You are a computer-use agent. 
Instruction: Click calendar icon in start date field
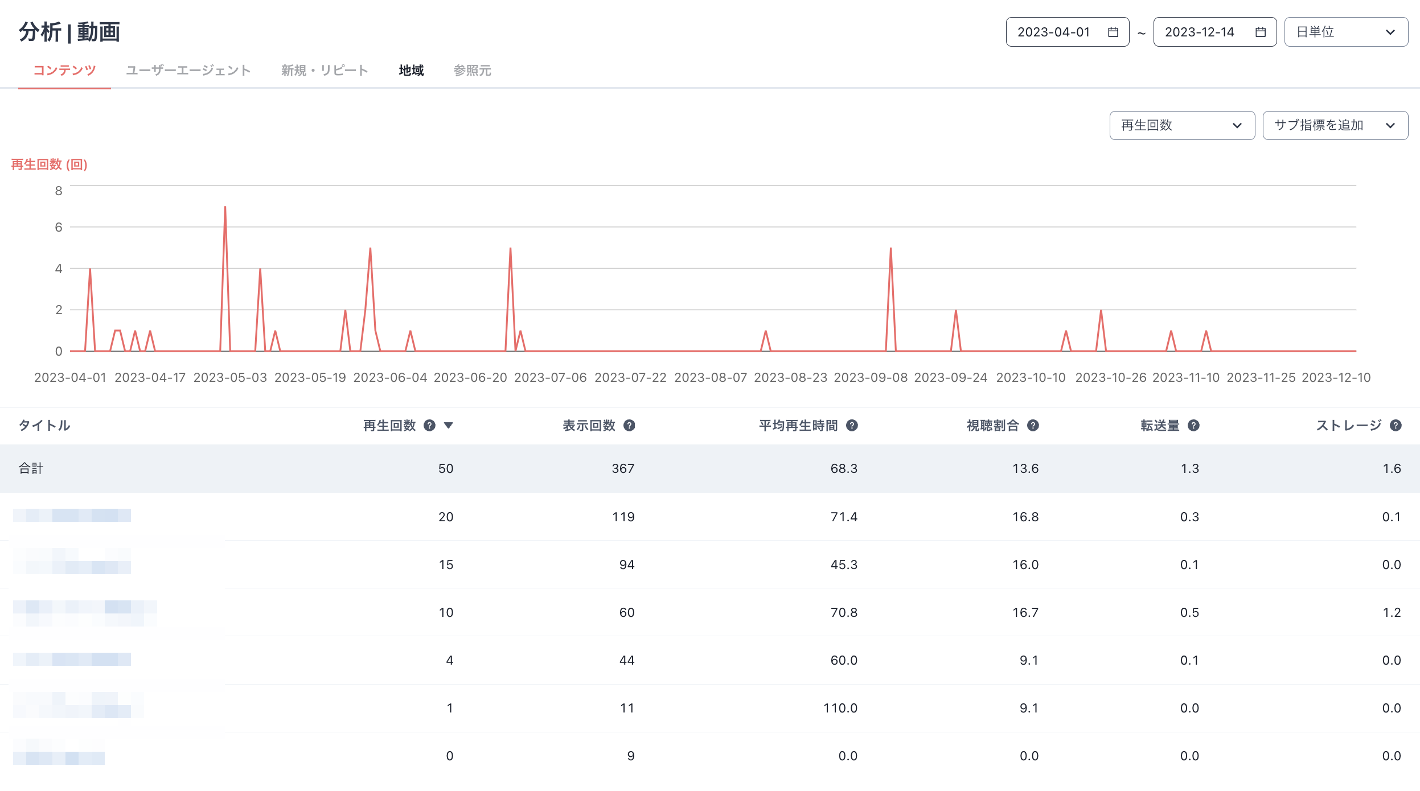1113,32
